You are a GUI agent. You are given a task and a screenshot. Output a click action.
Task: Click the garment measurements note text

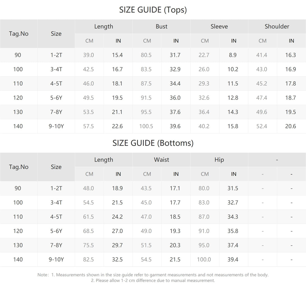[x=153, y=275]
